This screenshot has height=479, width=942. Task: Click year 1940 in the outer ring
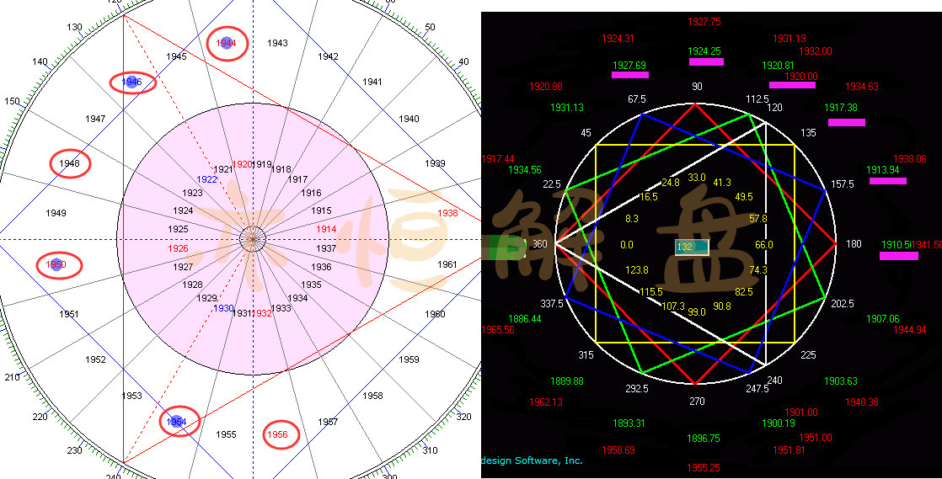pyautogui.click(x=409, y=119)
